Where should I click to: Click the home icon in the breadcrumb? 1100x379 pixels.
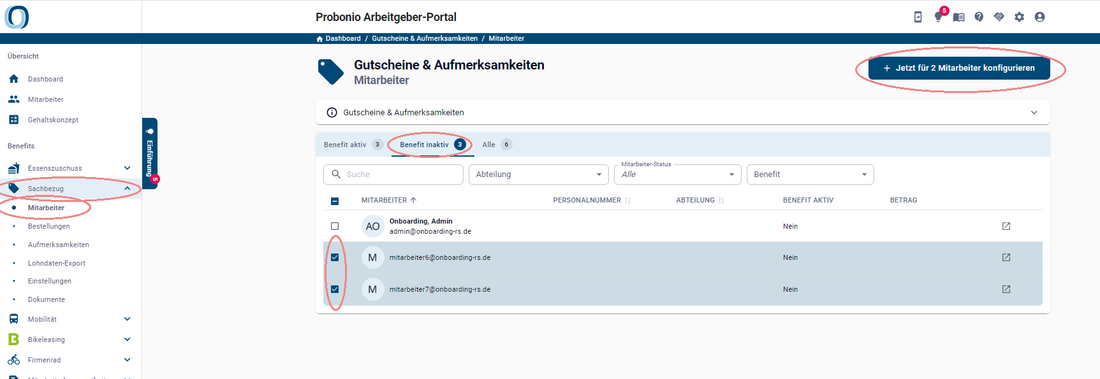(319, 39)
